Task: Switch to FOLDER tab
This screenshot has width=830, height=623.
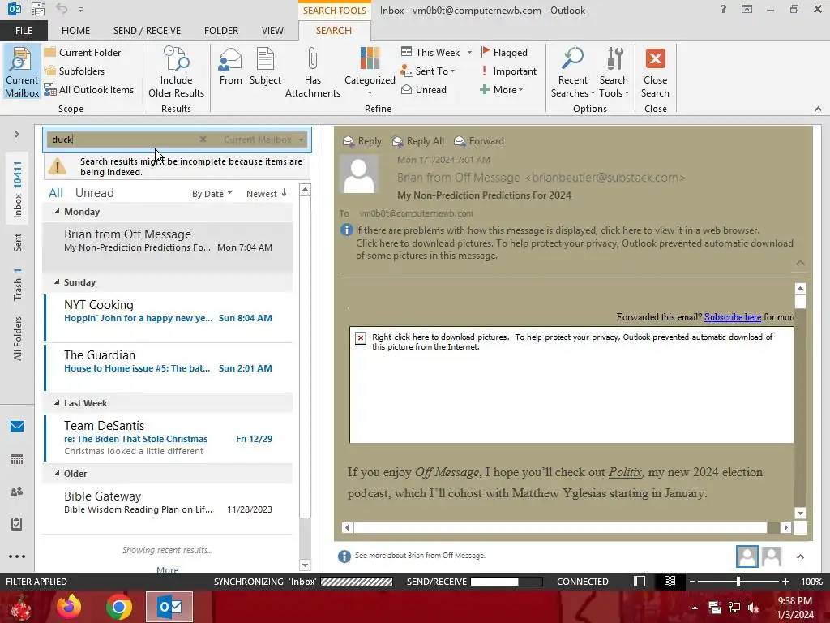Action: [x=220, y=30]
